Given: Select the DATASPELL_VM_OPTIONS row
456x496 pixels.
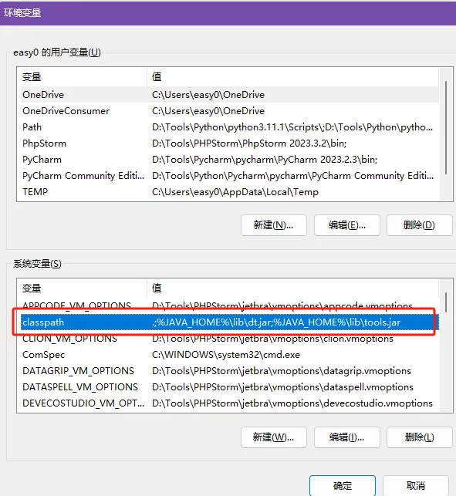Looking at the screenshot, I should pyautogui.click(x=230, y=387).
